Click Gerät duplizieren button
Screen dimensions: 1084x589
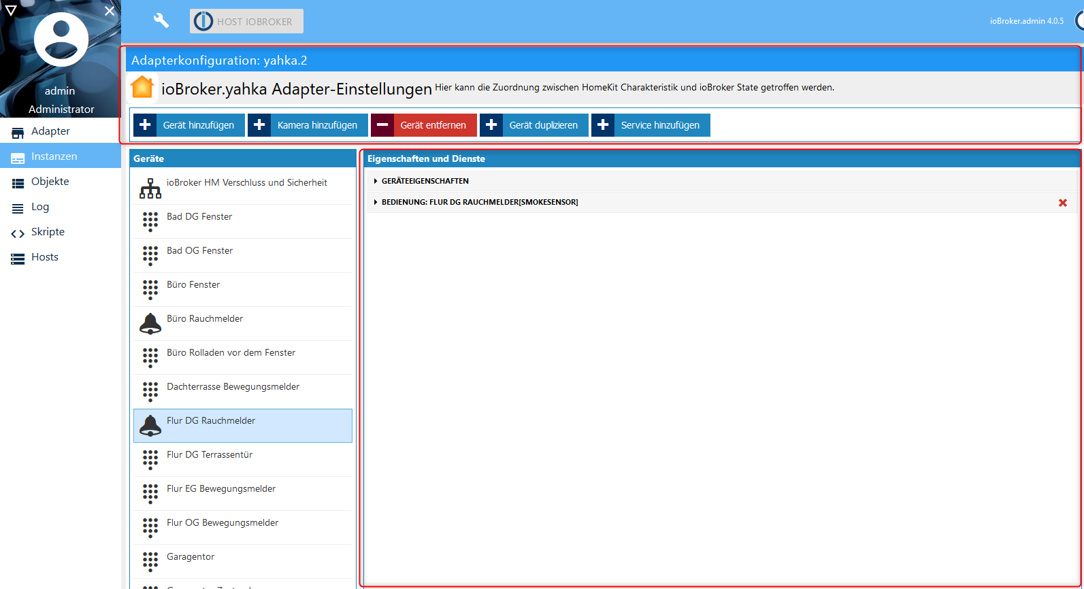(x=534, y=125)
